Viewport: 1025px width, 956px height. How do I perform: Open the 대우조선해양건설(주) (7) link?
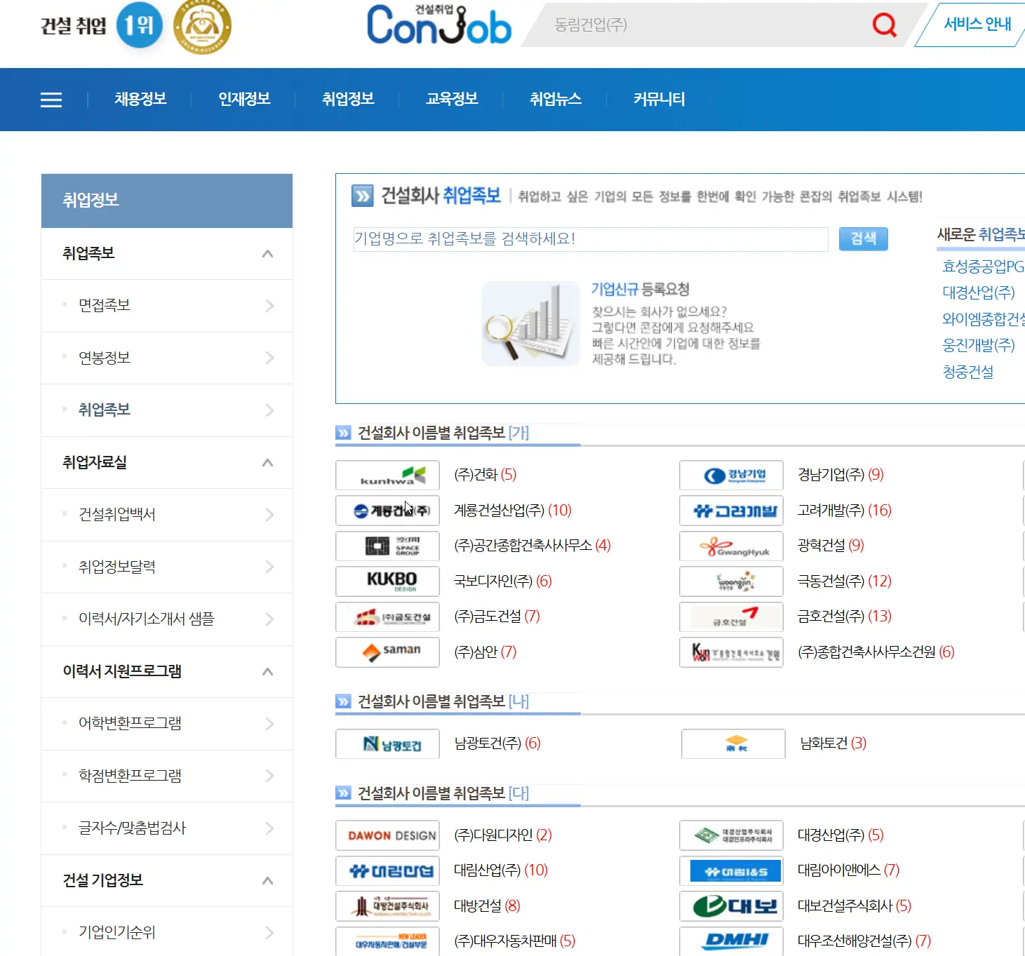point(864,941)
